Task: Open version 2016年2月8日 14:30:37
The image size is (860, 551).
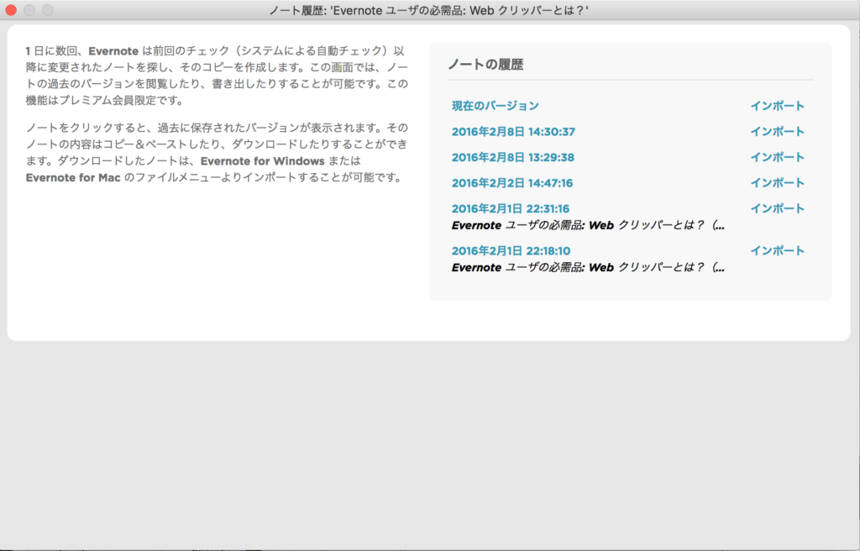Action: click(x=513, y=132)
